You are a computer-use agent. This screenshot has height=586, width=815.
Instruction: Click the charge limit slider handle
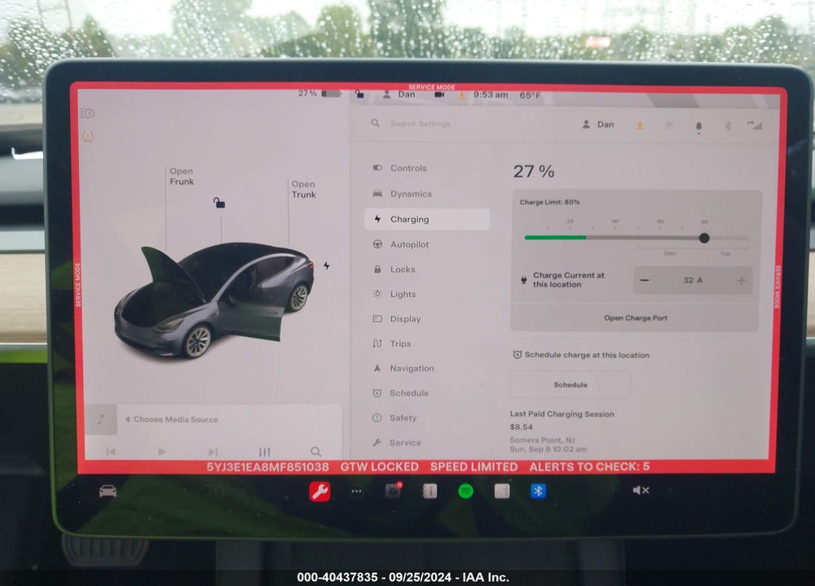704,238
